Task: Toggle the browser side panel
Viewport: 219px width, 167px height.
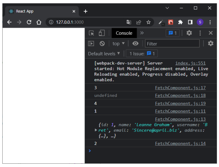Action: pyautogui.click(x=190, y=22)
